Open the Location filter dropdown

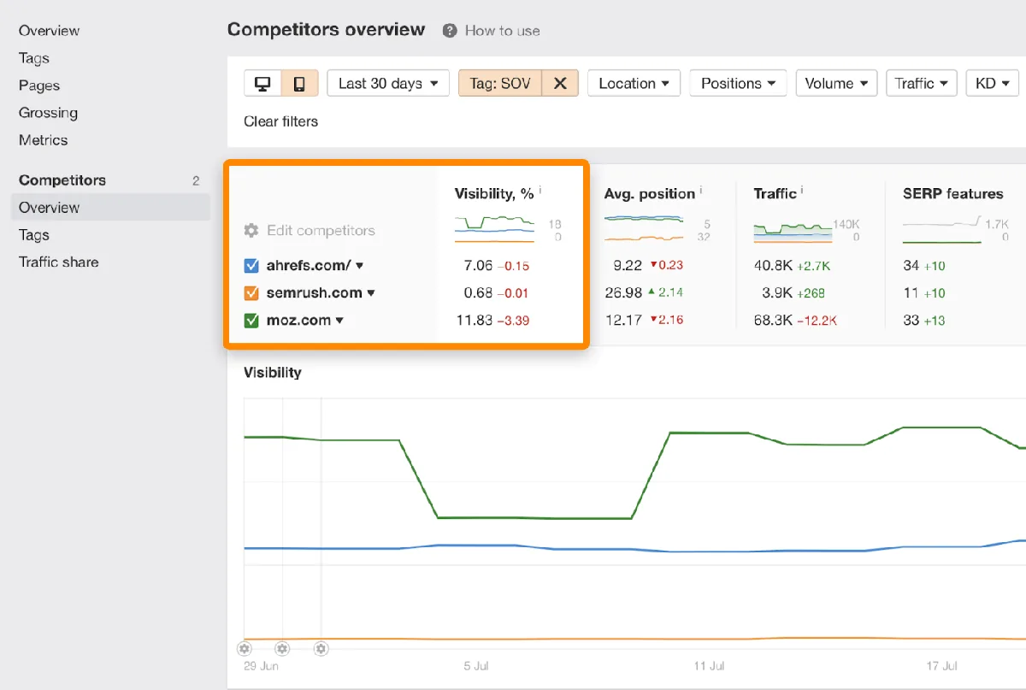coord(634,83)
